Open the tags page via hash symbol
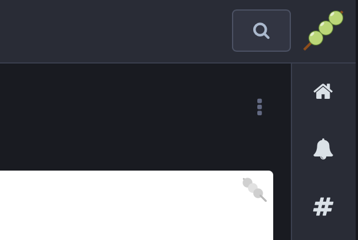The image size is (358, 240). pyautogui.click(x=323, y=206)
